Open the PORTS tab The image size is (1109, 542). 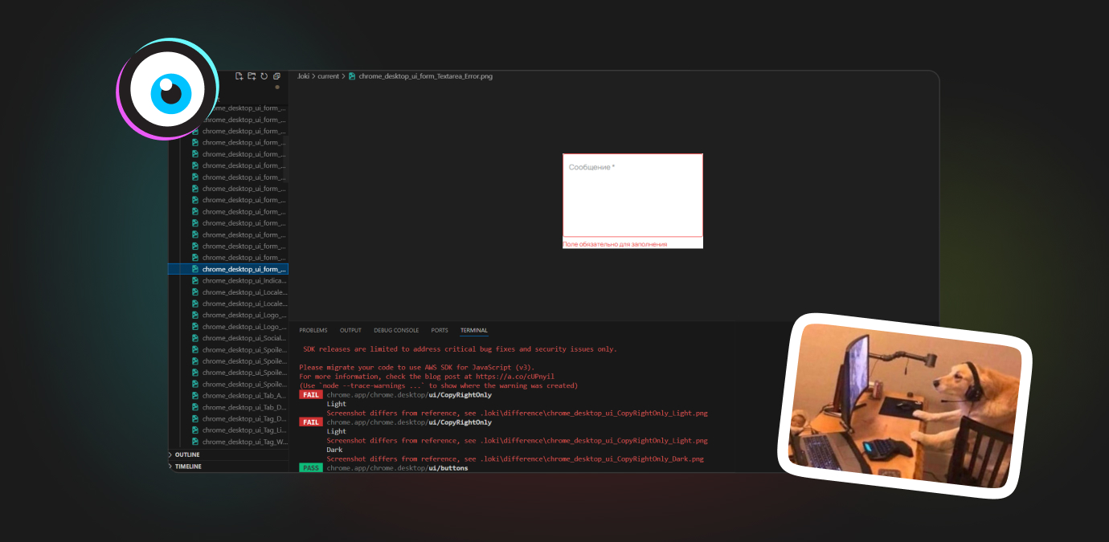click(440, 330)
